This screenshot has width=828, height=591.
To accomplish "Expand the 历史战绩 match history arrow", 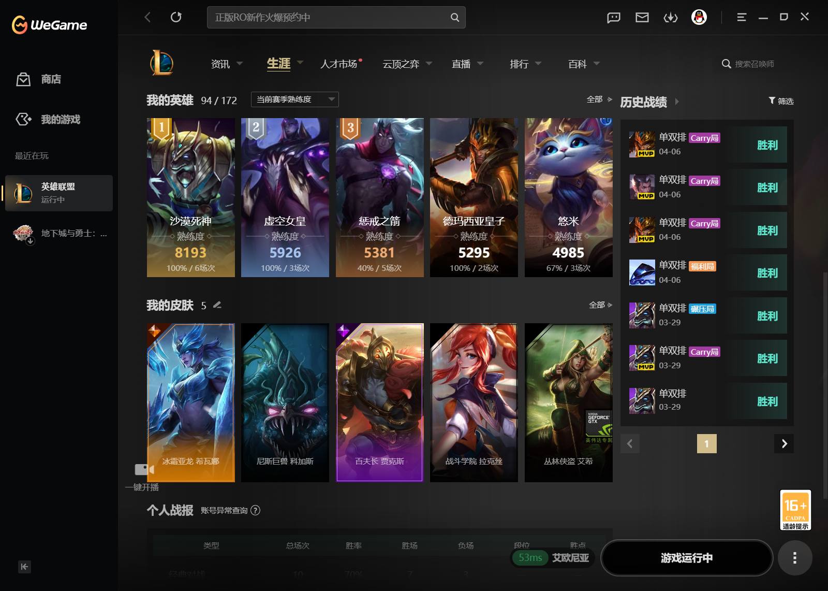I will (676, 102).
